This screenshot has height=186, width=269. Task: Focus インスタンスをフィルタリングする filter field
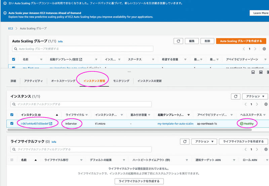coord(81,104)
